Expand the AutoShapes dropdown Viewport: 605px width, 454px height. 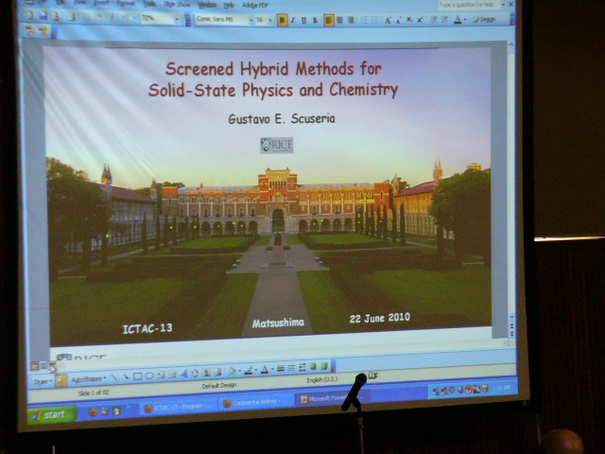(88, 379)
